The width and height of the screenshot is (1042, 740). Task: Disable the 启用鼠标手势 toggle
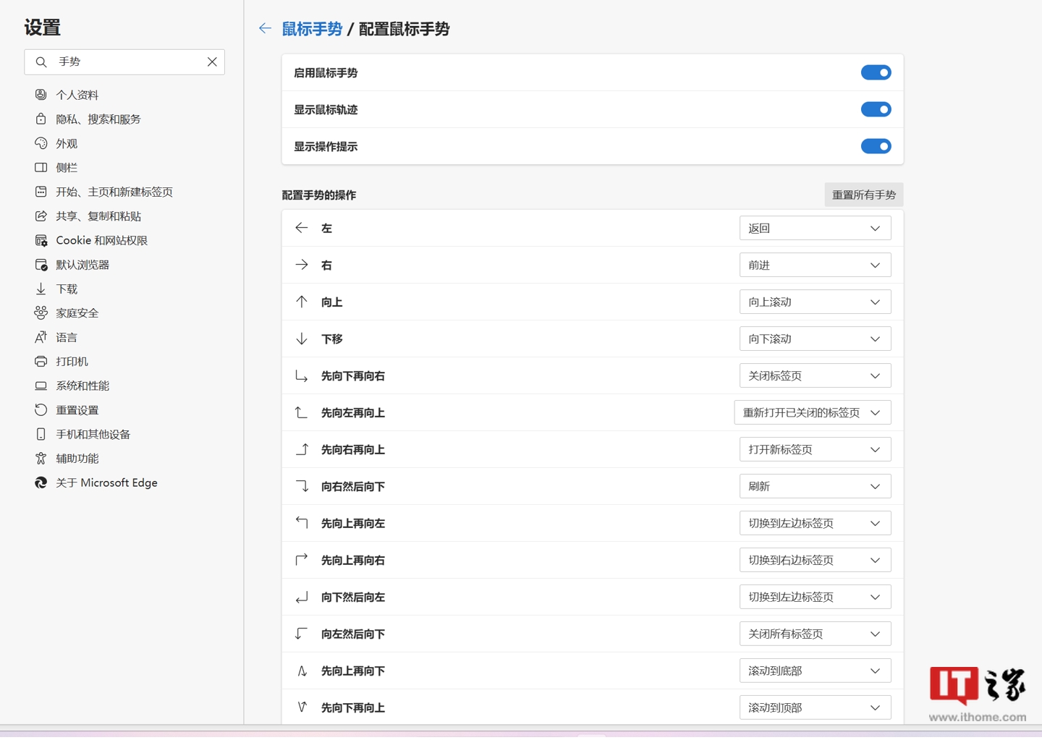click(x=876, y=72)
